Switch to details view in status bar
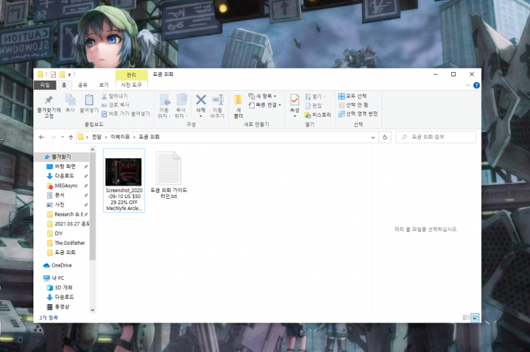The image size is (530, 352). (466, 317)
